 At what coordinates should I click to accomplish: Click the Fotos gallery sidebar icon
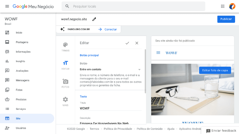(x=7, y=90)
